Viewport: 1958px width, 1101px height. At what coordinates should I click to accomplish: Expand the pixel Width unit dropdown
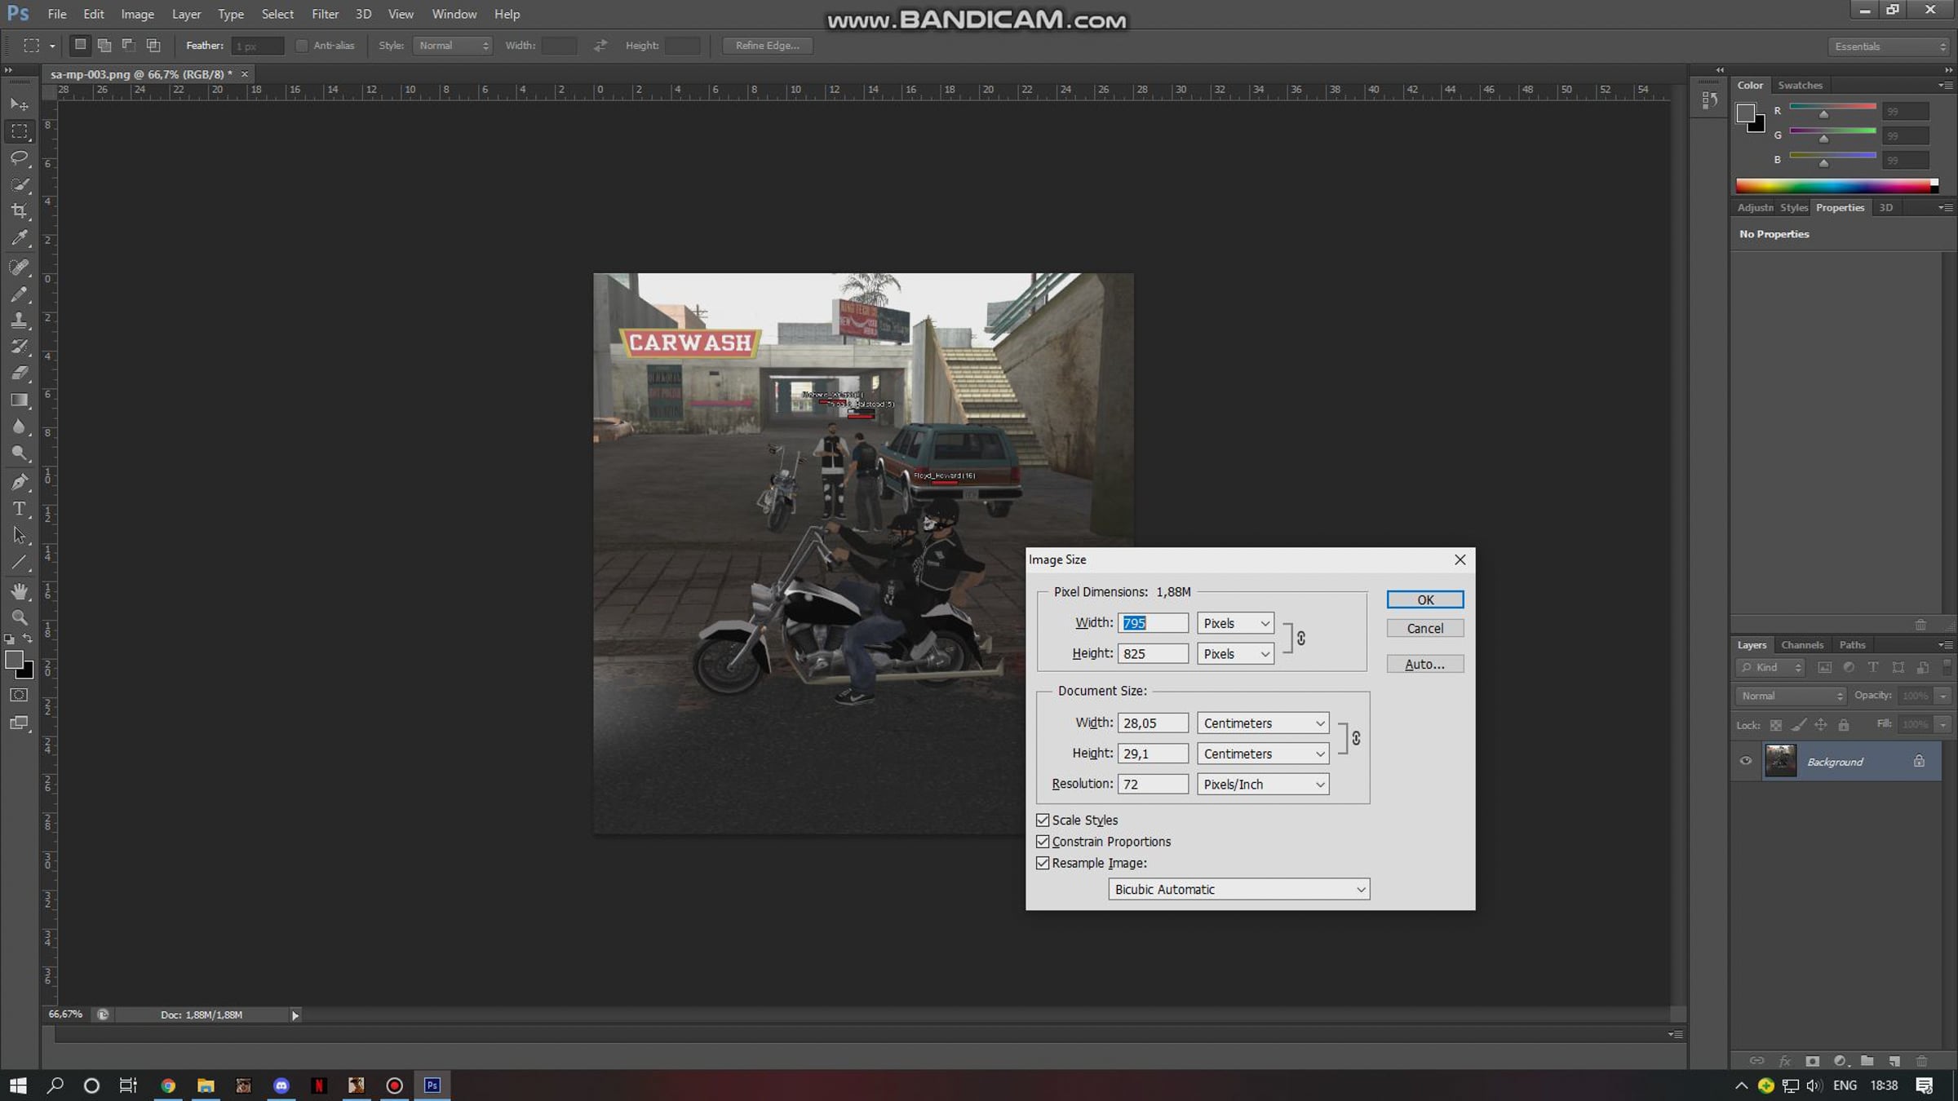pos(1235,623)
